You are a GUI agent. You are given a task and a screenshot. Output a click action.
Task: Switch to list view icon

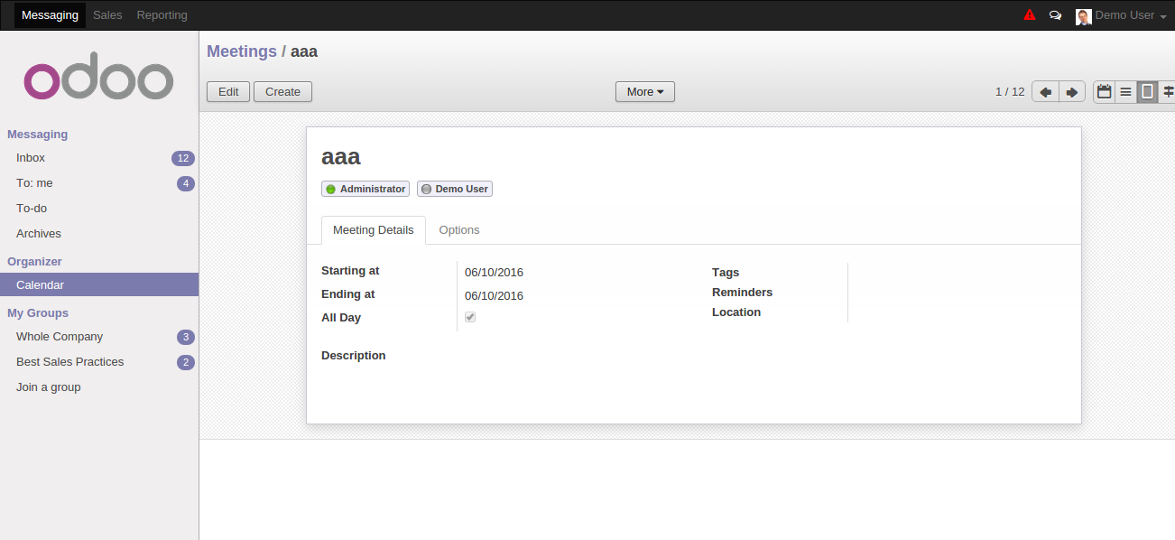[x=1125, y=92]
